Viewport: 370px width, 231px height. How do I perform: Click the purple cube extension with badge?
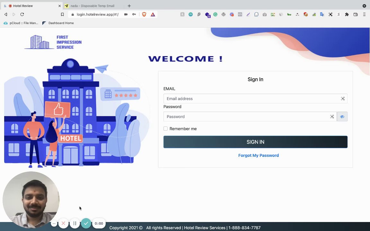pos(207,15)
